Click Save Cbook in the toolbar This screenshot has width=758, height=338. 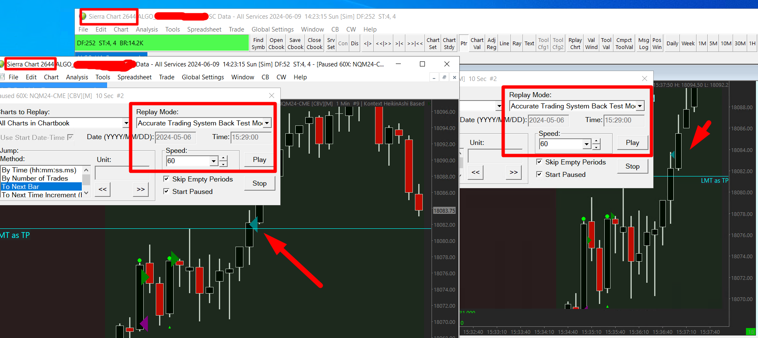pos(295,43)
